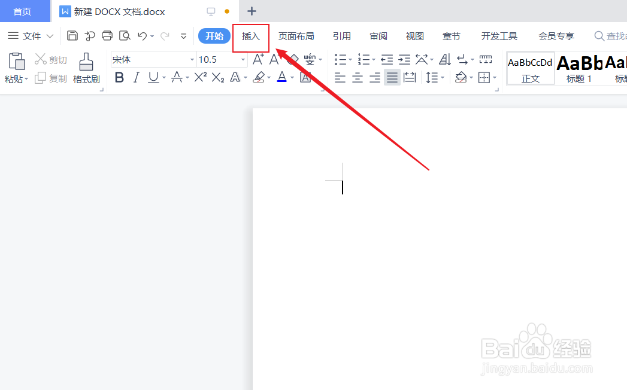Switch to the 插入 ribbon tab
This screenshot has width=627, height=390.
pyautogui.click(x=250, y=36)
